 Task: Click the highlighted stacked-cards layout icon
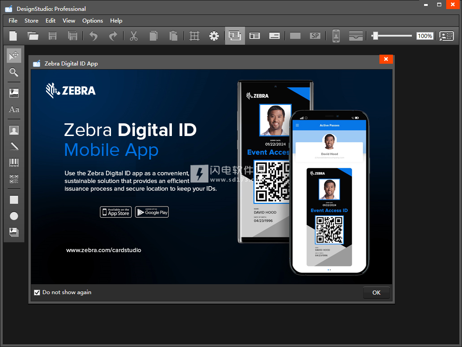click(x=235, y=36)
